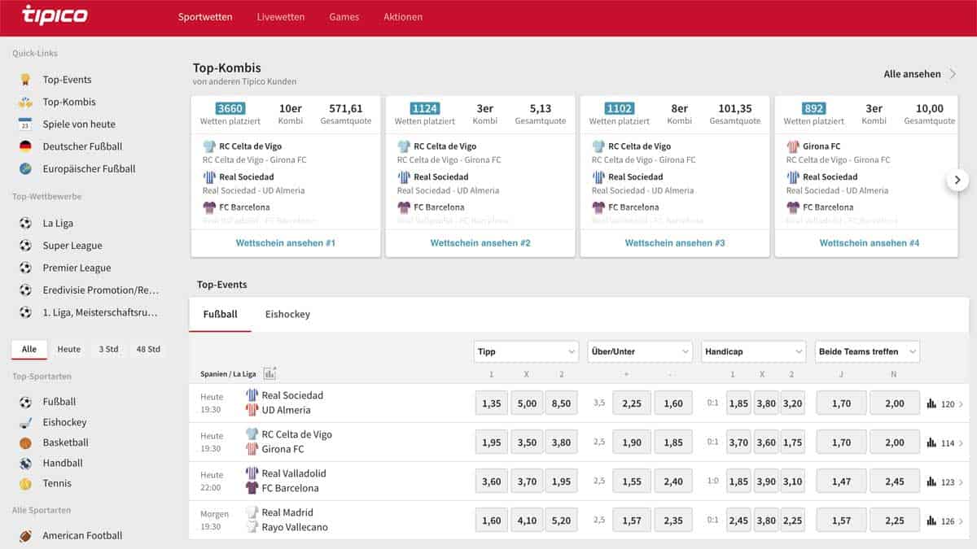
Task: Open the Über/Unter market dropdown
Action: click(x=640, y=351)
